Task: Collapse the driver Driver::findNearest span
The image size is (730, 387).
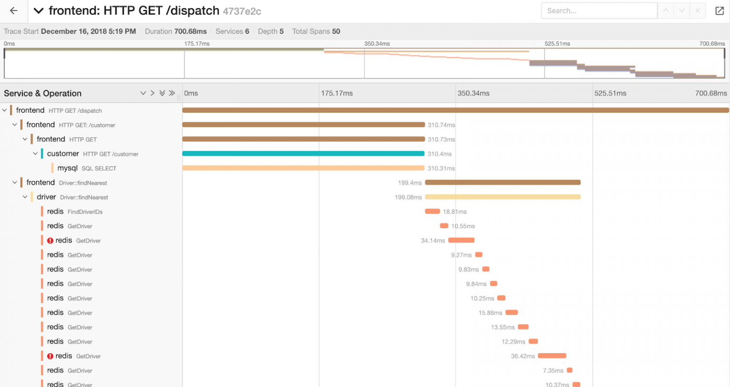Action: (25, 196)
